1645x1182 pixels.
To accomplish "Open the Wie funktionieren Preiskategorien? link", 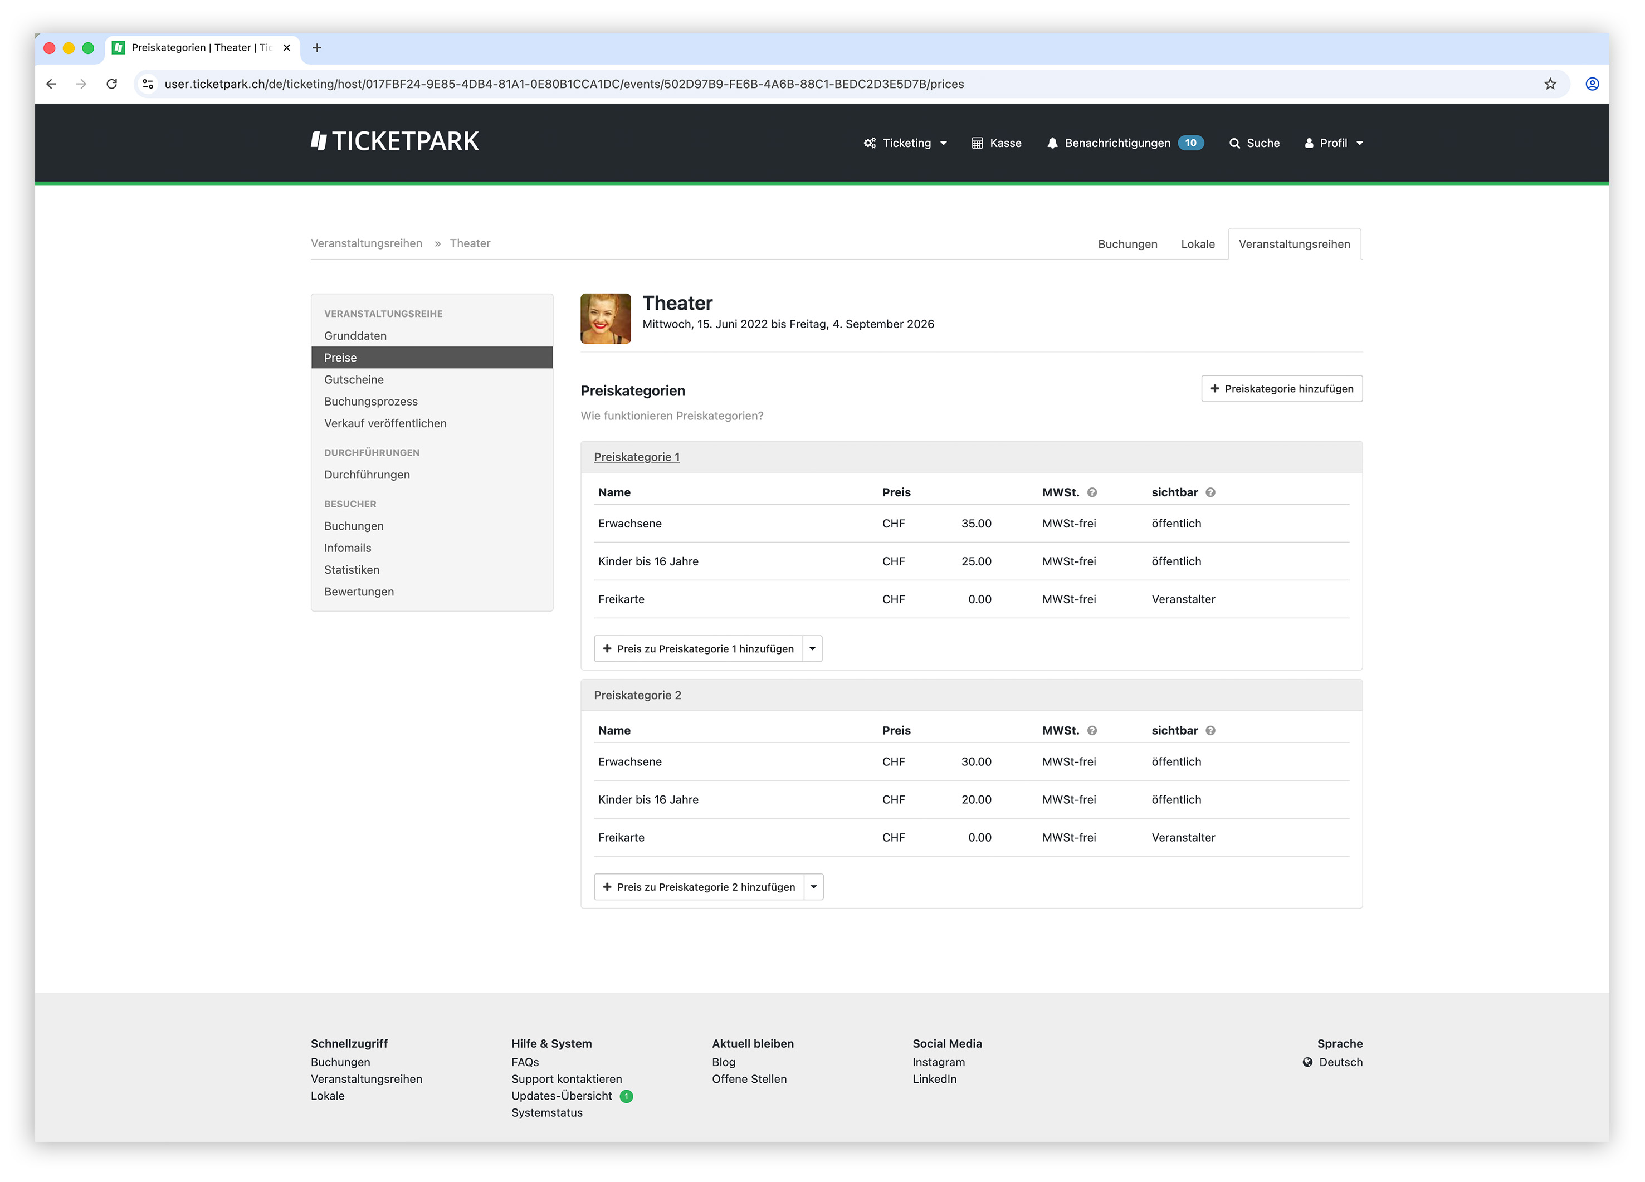I will point(672,416).
